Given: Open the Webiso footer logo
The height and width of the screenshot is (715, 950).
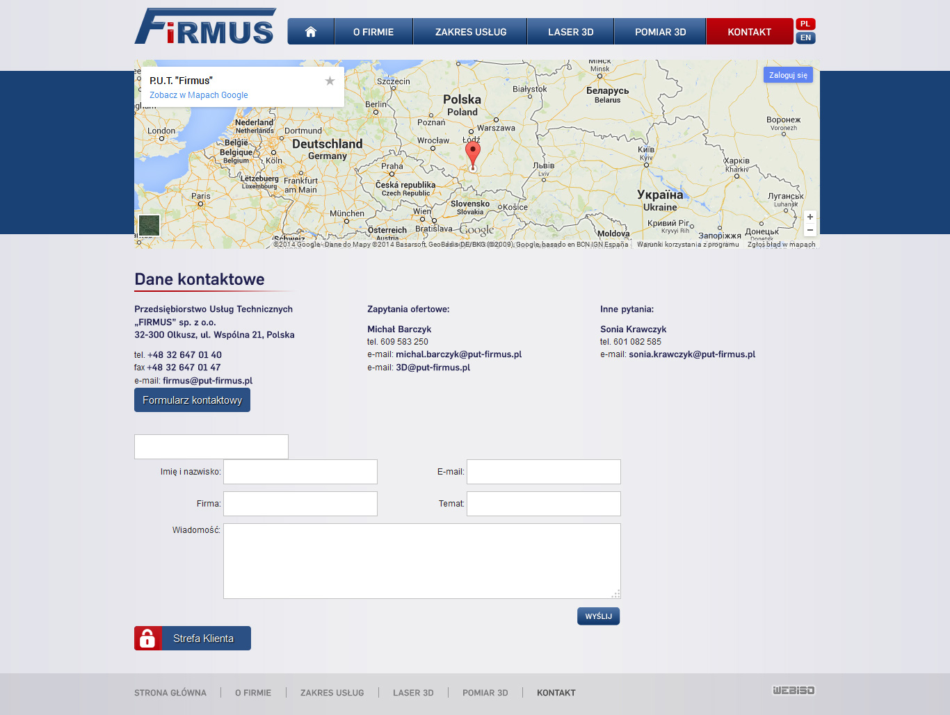Looking at the screenshot, I should (x=794, y=690).
